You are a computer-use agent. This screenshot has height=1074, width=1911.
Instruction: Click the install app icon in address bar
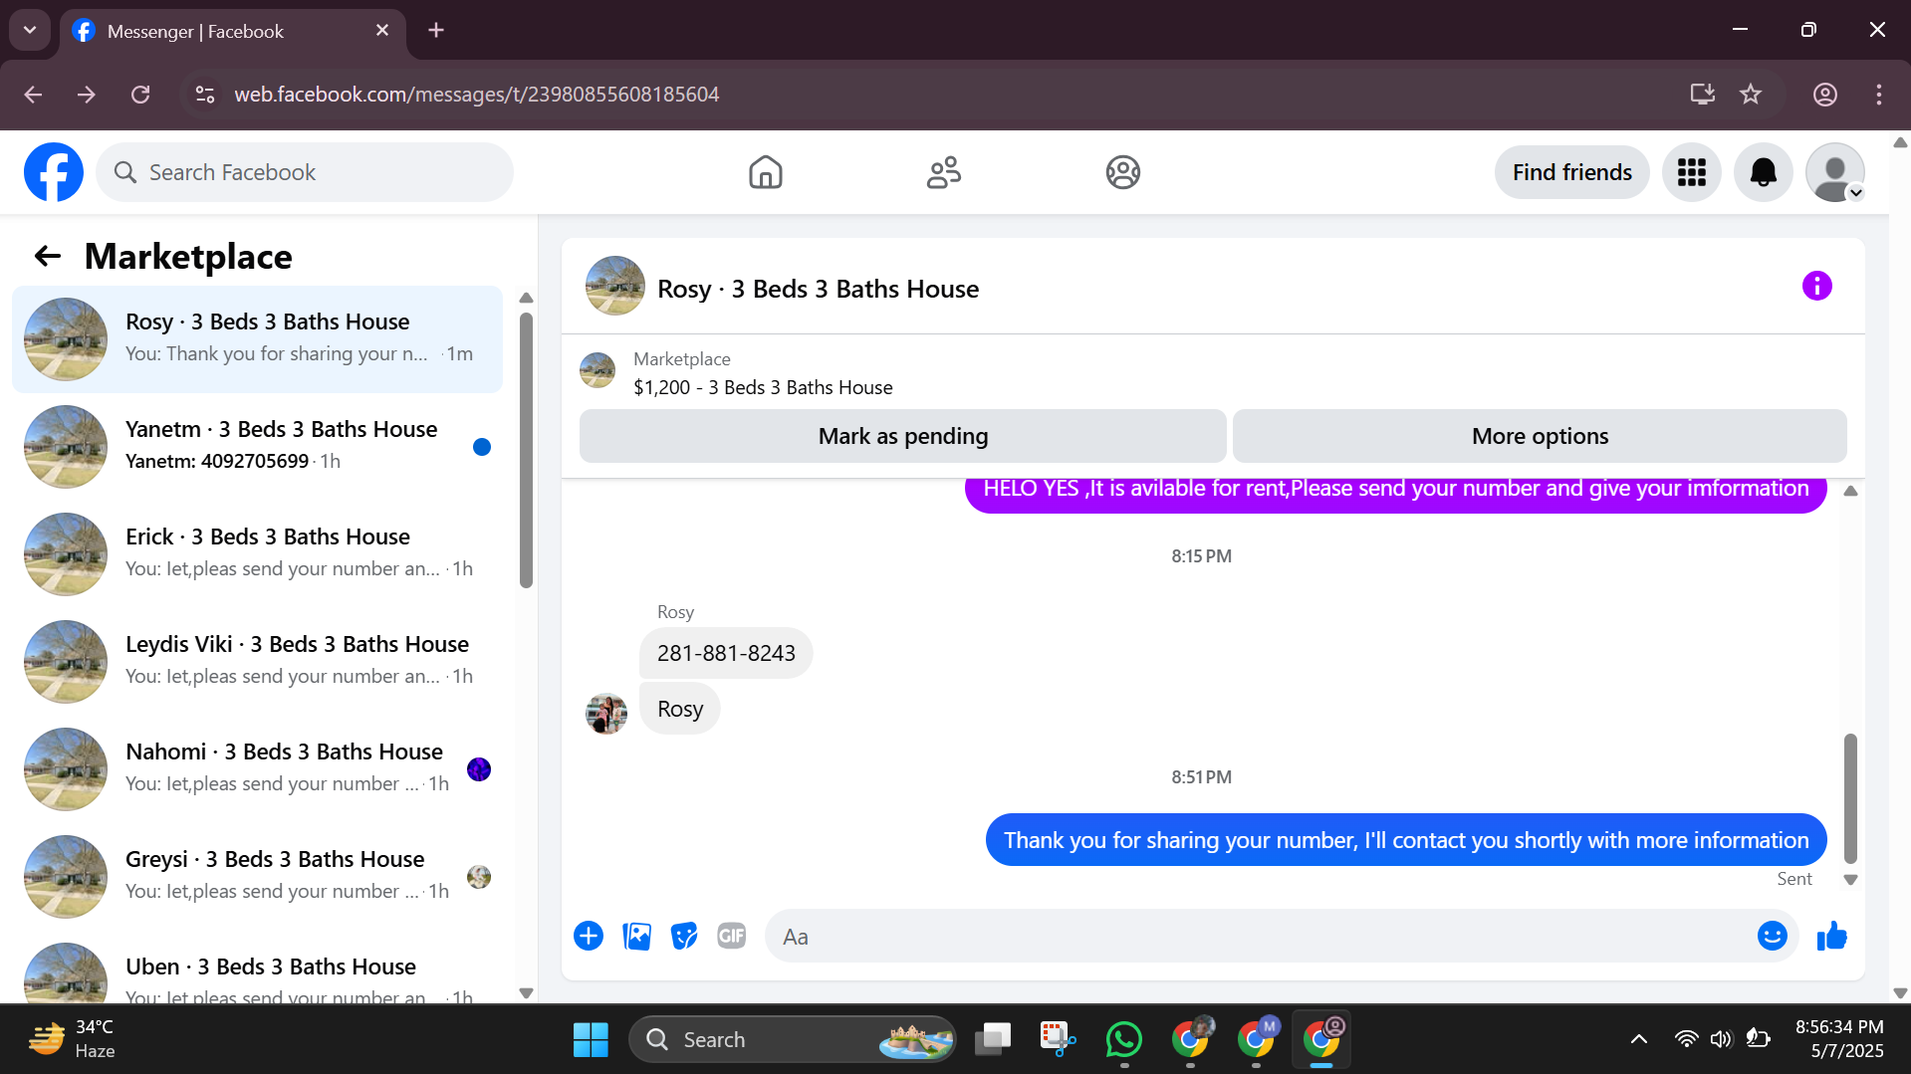tap(1702, 95)
